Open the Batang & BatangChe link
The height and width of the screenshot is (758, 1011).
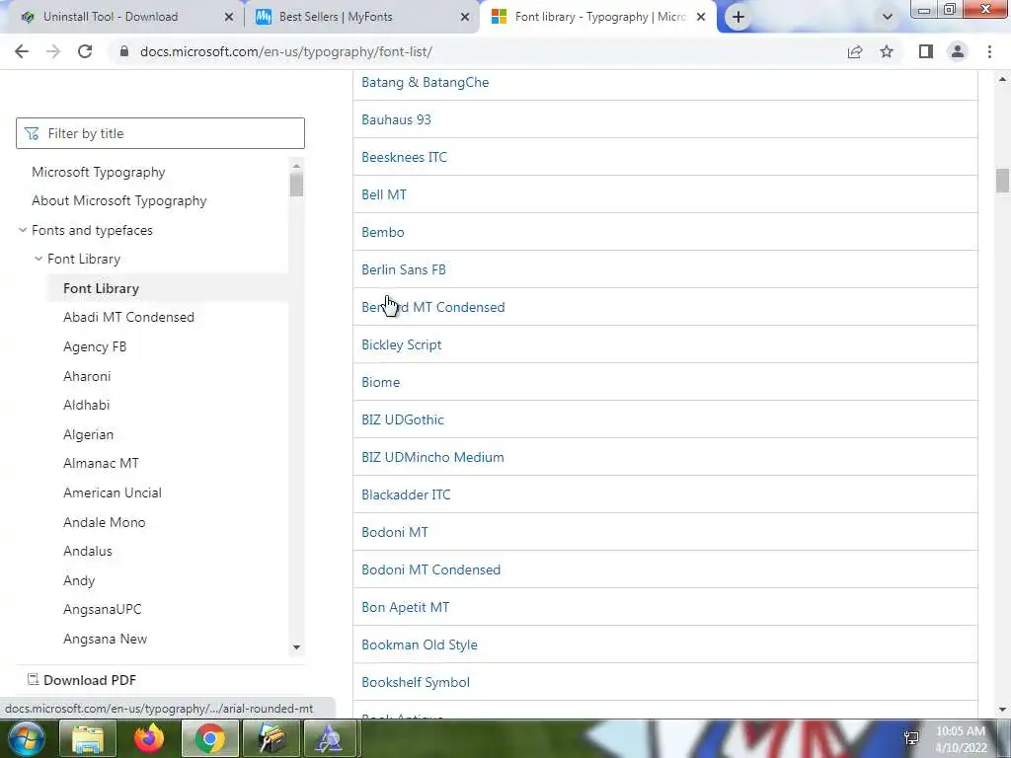425,83
